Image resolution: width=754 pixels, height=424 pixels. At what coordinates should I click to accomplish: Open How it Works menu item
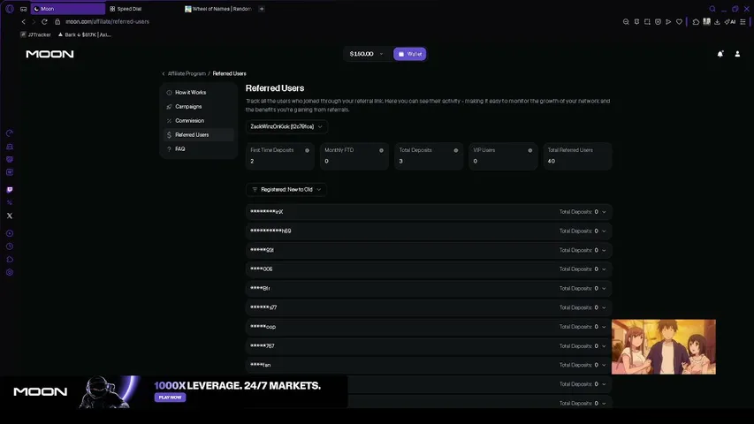point(199,92)
